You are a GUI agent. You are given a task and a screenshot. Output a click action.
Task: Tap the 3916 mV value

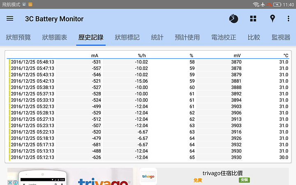point(236,132)
